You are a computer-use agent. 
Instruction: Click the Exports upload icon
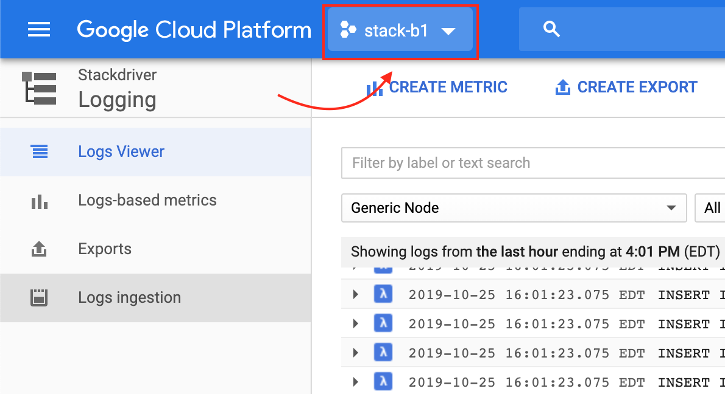point(39,249)
